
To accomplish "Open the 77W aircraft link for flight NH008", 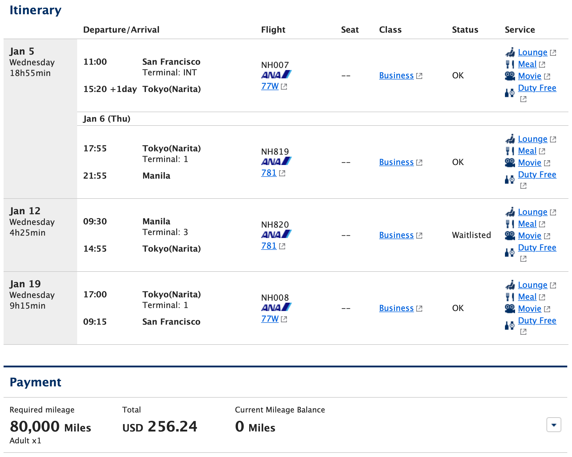I will pyautogui.click(x=270, y=319).
